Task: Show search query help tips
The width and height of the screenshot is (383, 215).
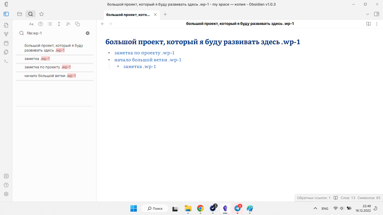Action: (x=41, y=24)
